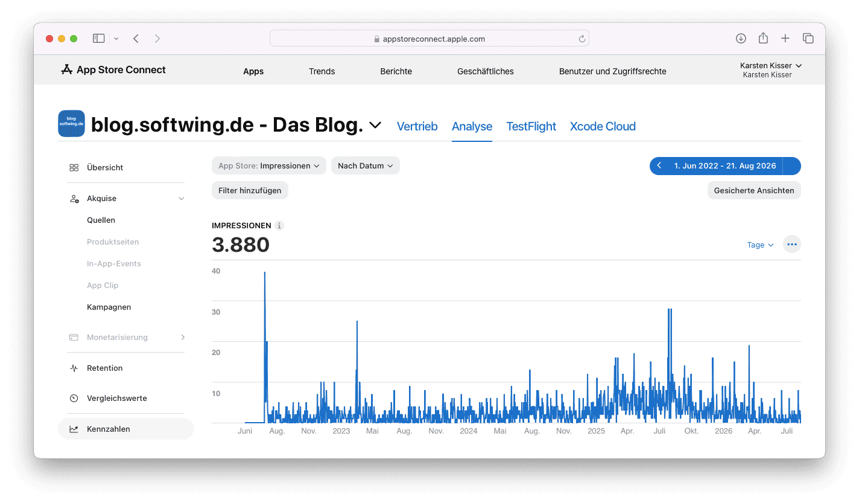This screenshot has height=503, width=859.
Task: Click the Akquise person icon
Action: [x=74, y=199]
